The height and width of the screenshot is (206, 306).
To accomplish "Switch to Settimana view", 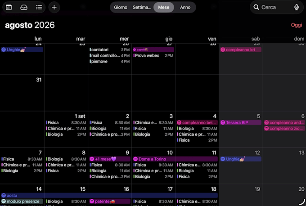I will 142,7.
